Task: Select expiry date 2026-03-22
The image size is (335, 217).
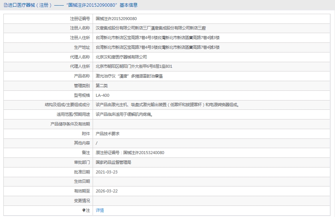Action: 106,191
